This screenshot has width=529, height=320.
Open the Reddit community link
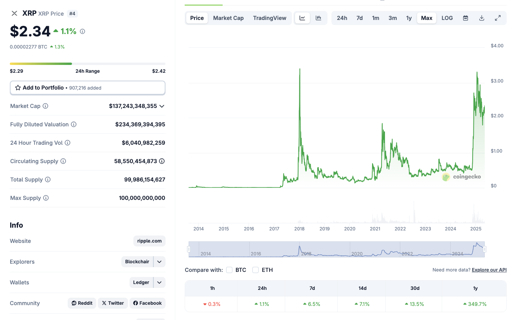[82, 303]
